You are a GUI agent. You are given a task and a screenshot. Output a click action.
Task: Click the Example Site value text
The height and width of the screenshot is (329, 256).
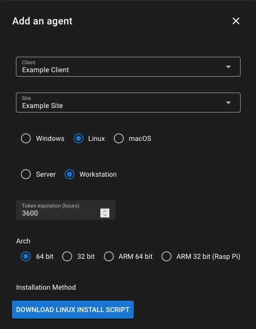[x=43, y=106]
